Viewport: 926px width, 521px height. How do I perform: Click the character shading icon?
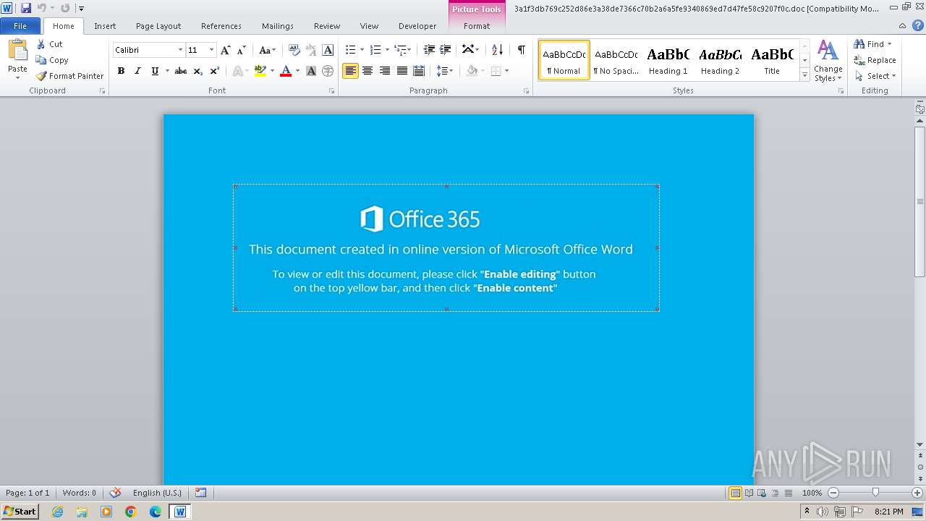tap(311, 71)
